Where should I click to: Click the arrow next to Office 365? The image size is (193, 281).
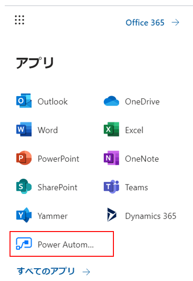pos(175,22)
